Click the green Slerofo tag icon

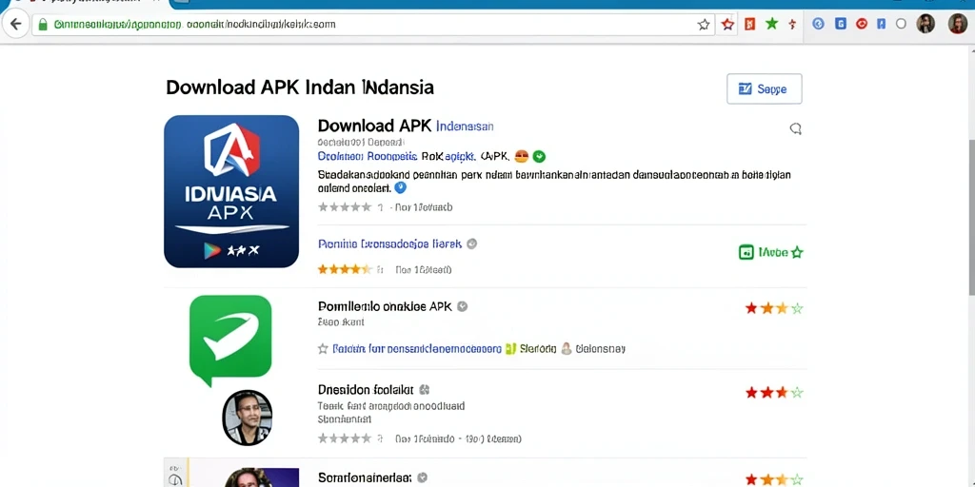click(511, 348)
